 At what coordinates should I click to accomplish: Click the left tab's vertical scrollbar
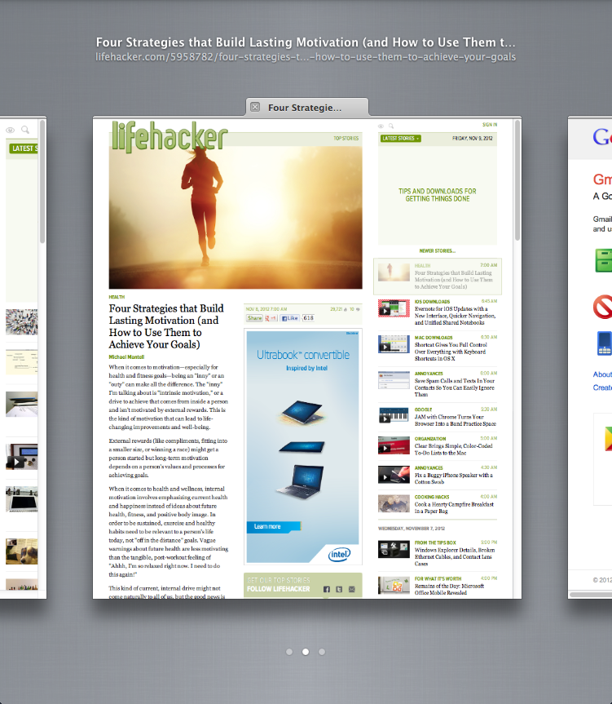click(x=42, y=182)
